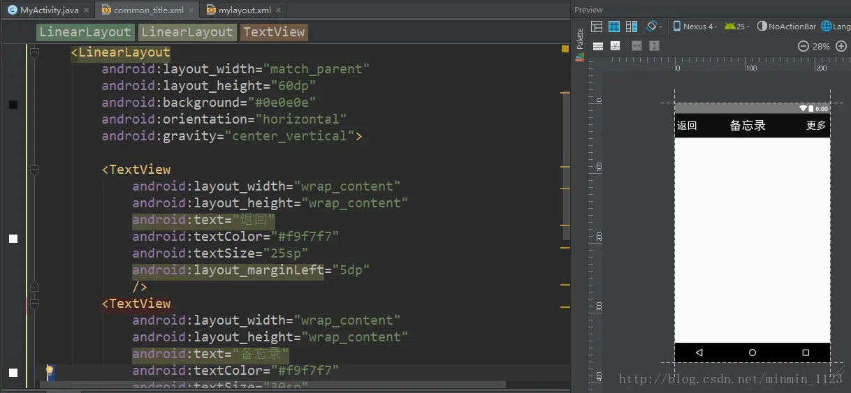
Task: Click the android:layout_width="match_parent" line
Action: [235, 69]
